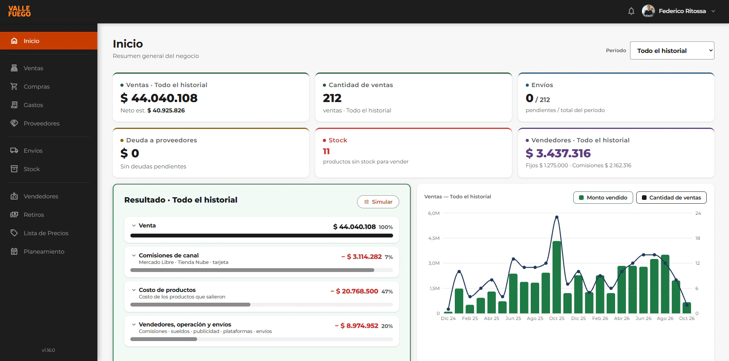729x361 pixels.
Task: Click the Cantidad de ventas summary card
Action: click(413, 97)
